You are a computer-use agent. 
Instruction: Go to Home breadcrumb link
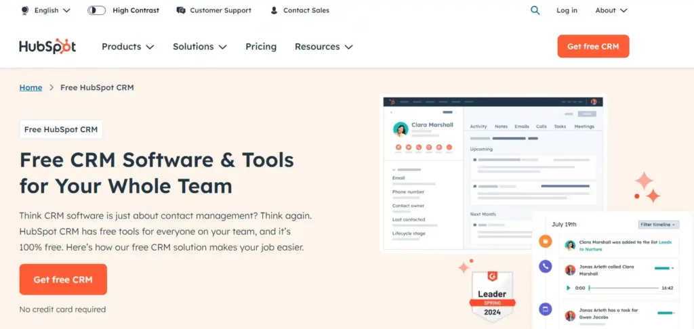pyautogui.click(x=30, y=87)
